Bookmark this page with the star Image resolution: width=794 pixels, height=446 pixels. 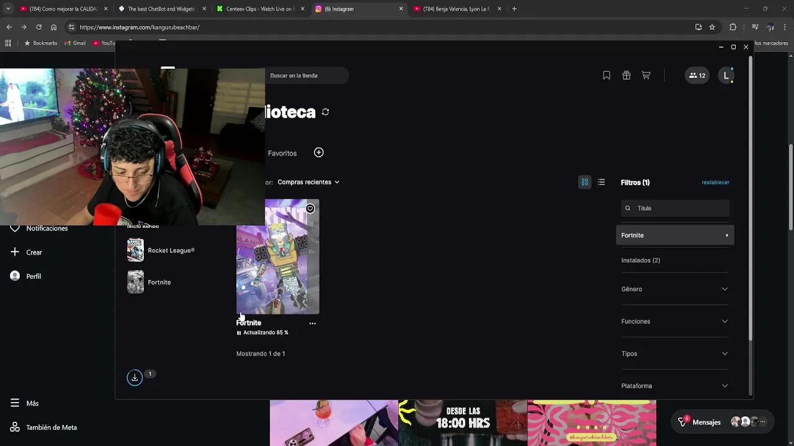[x=712, y=27]
